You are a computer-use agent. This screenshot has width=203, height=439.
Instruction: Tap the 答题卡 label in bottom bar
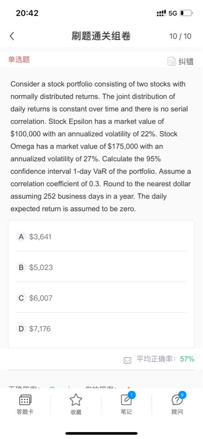point(25,412)
